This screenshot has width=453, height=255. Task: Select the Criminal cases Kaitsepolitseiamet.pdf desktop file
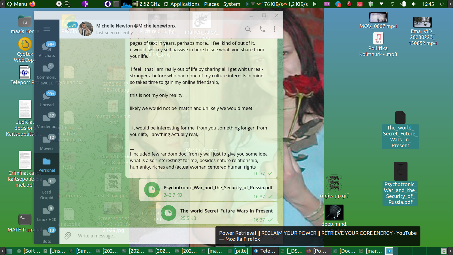25,169
